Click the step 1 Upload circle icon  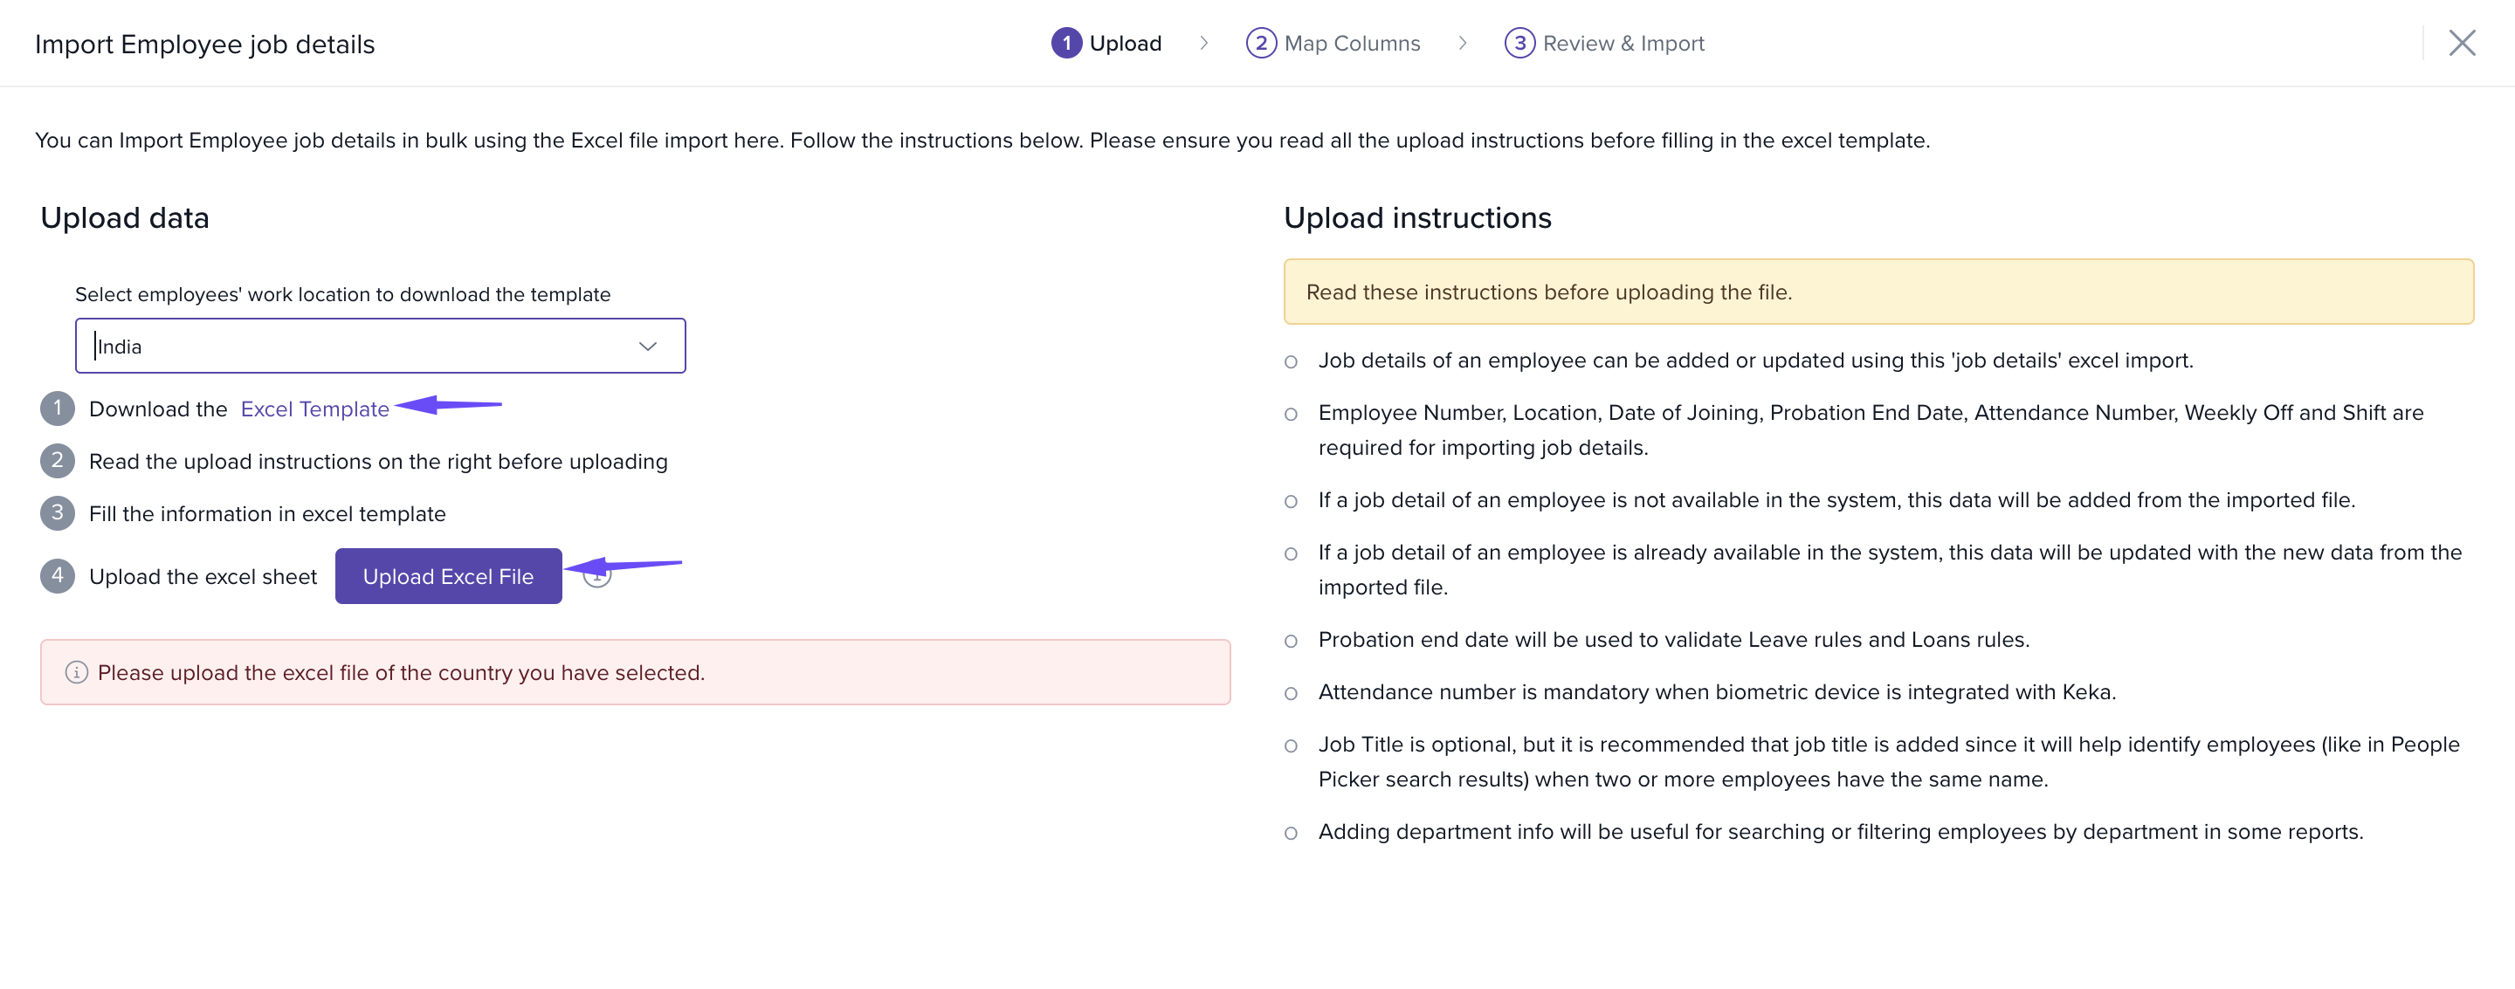[1066, 43]
